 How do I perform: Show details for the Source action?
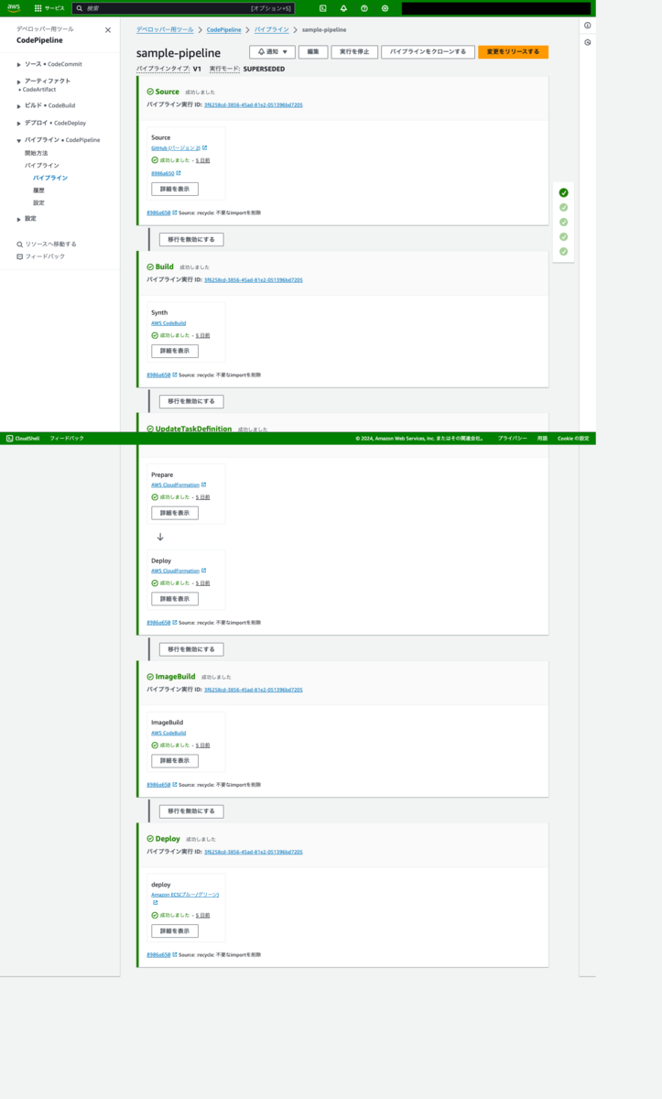(175, 190)
